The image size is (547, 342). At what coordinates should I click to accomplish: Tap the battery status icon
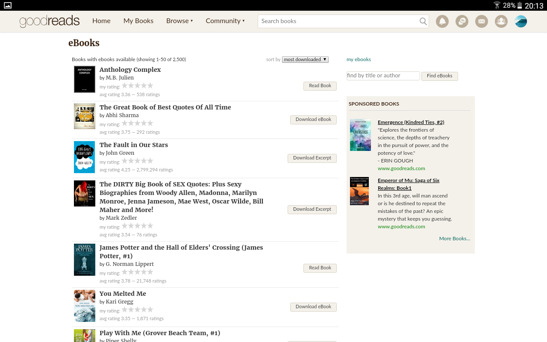tap(520, 5)
